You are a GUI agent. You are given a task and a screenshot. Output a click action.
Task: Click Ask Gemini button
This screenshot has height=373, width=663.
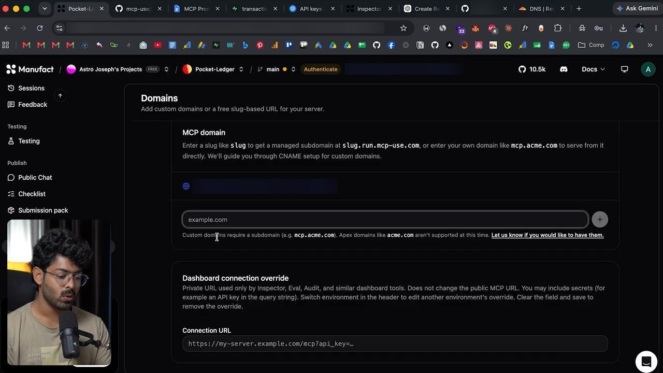637,8
